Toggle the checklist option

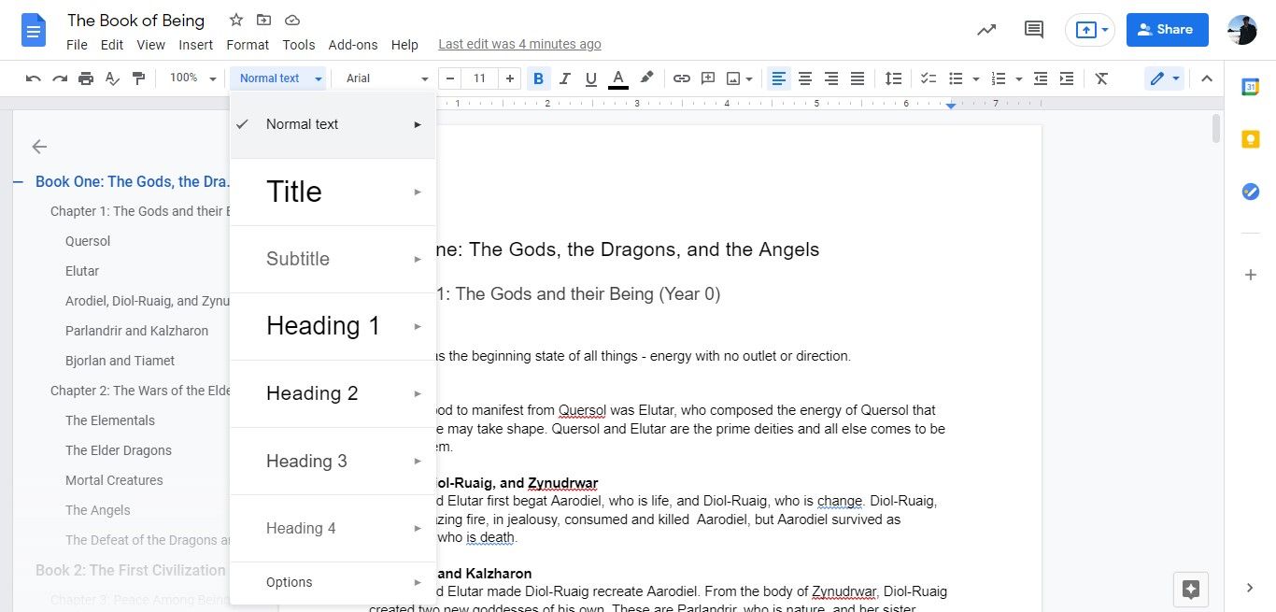928,78
